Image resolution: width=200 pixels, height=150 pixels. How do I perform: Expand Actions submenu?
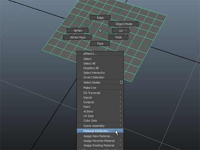click(100, 111)
